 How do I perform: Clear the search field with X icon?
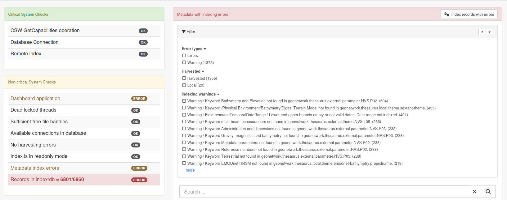click(474, 192)
